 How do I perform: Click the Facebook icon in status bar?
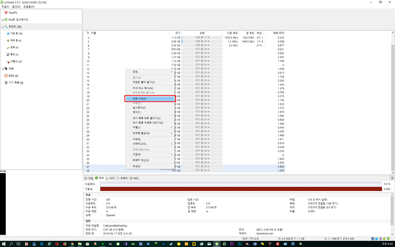(373, 239)
